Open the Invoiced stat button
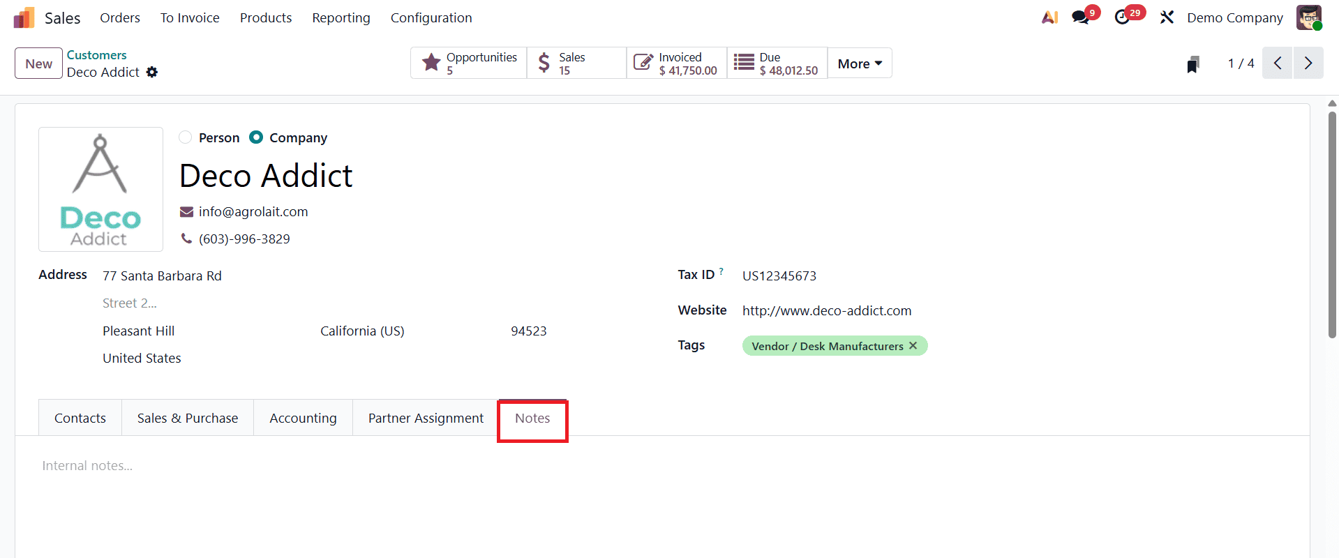 coord(677,63)
